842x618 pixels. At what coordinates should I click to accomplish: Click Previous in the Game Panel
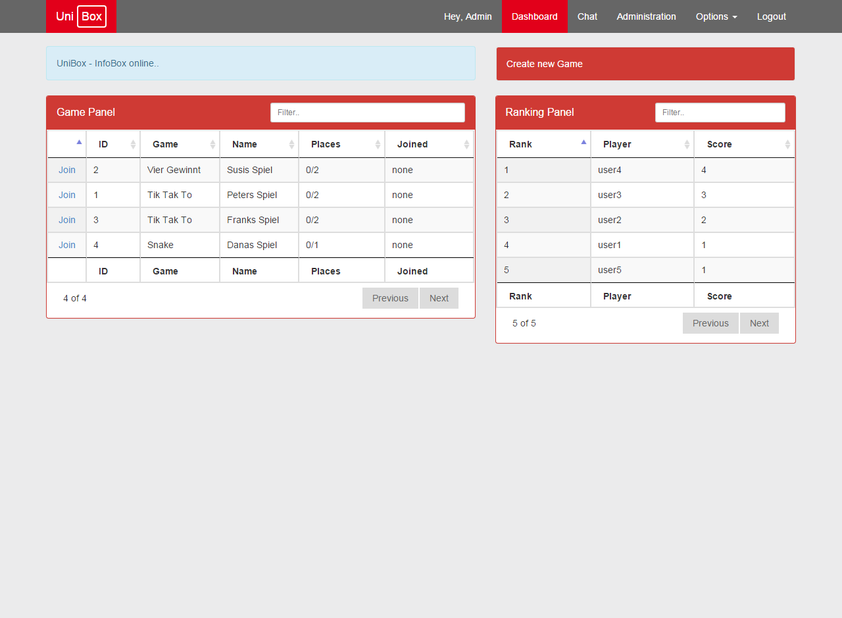pyautogui.click(x=390, y=298)
